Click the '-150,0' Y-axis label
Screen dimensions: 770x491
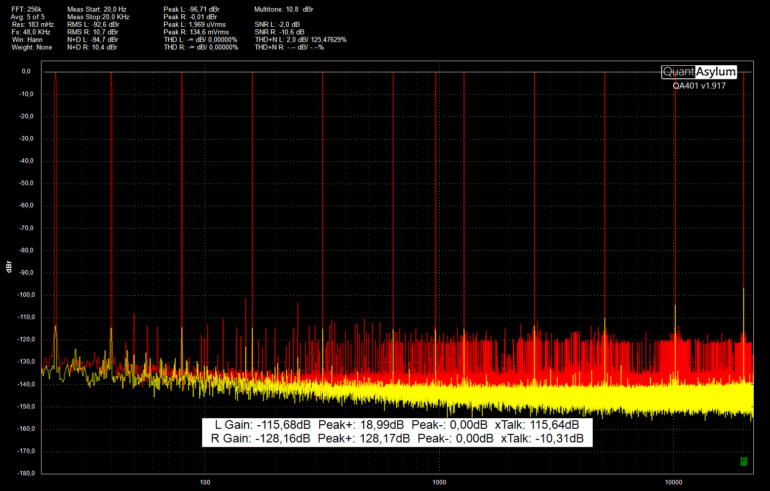coord(26,407)
